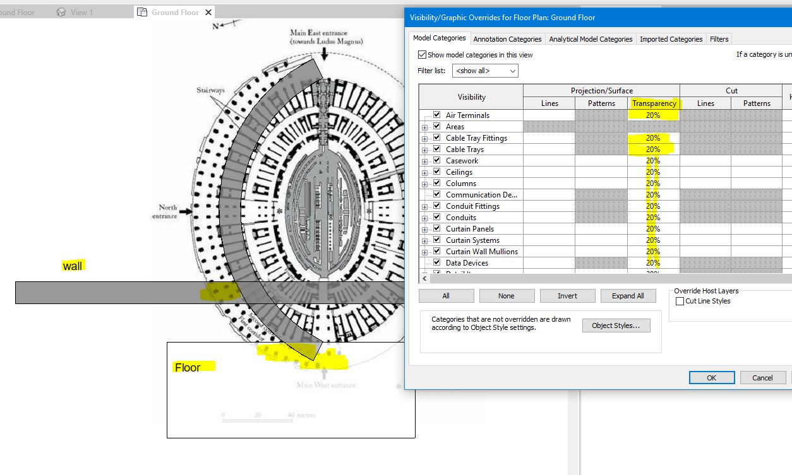This screenshot has height=475, width=792.
Task: Open the Filters tab
Action: pos(719,39)
